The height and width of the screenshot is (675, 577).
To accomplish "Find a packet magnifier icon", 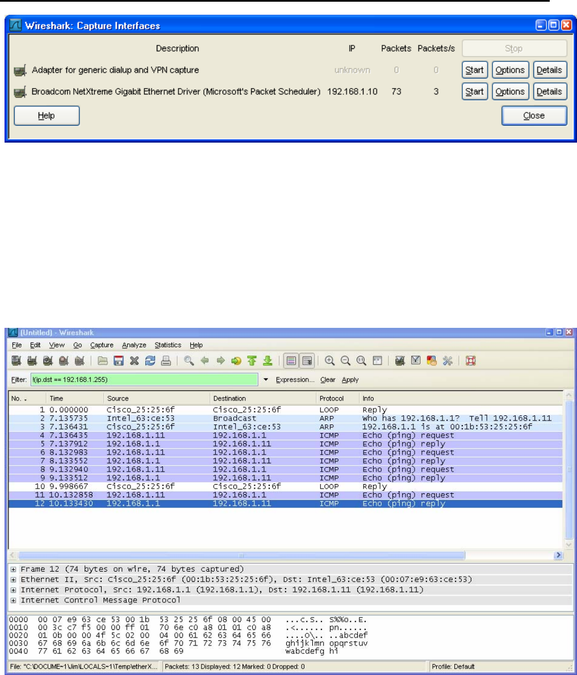I will point(189,361).
